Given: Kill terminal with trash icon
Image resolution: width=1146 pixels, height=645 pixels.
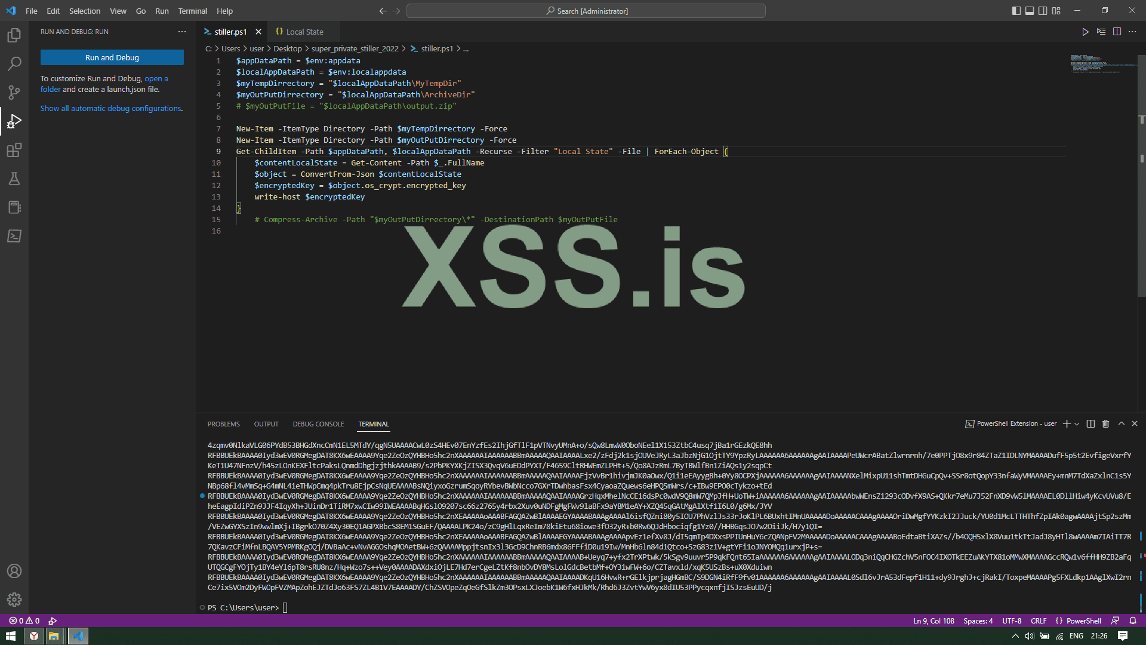Looking at the screenshot, I should pos(1105,424).
